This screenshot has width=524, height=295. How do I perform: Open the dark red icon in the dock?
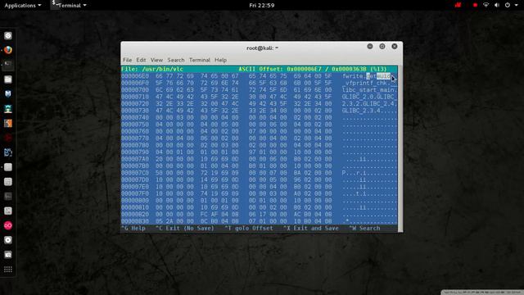click(x=8, y=138)
